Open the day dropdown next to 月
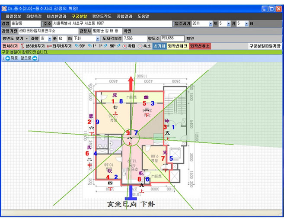 click(246, 24)
